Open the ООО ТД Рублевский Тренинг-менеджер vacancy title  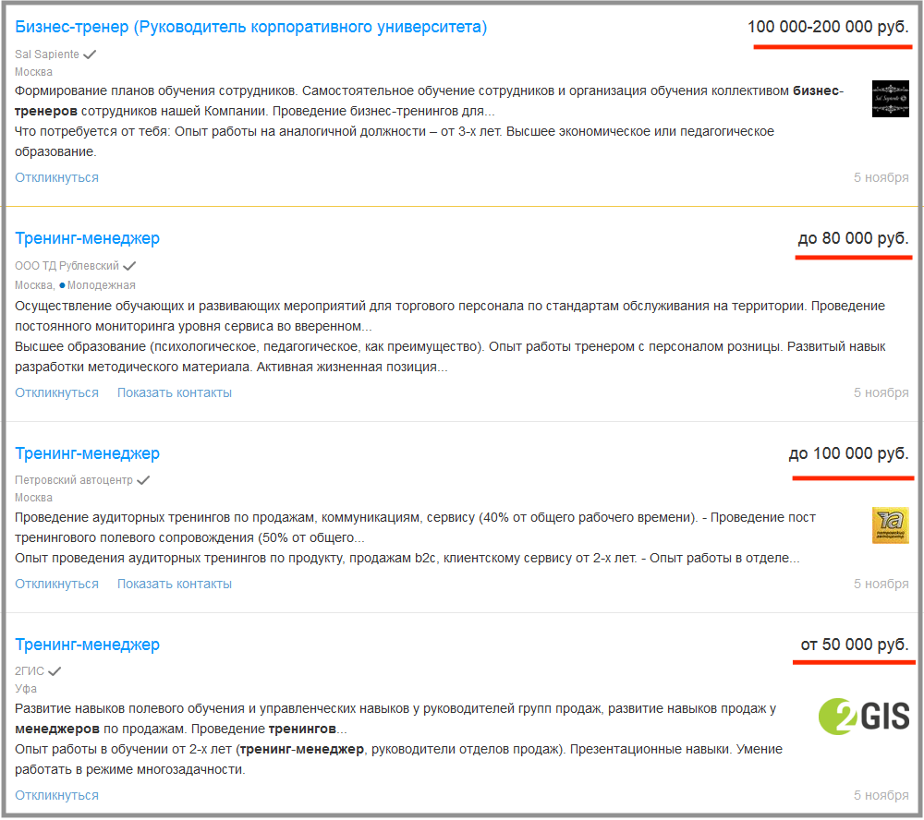87,238
